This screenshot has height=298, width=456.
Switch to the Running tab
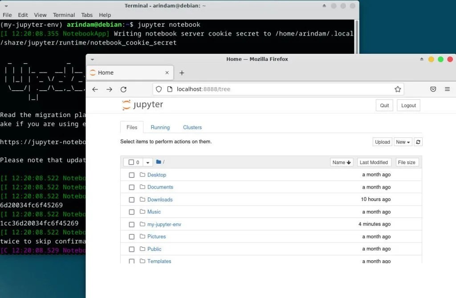[x=160, y=127]
